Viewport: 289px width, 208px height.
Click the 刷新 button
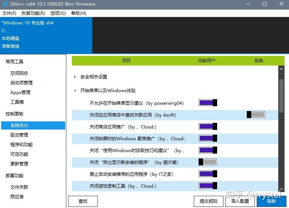[272, 201]
